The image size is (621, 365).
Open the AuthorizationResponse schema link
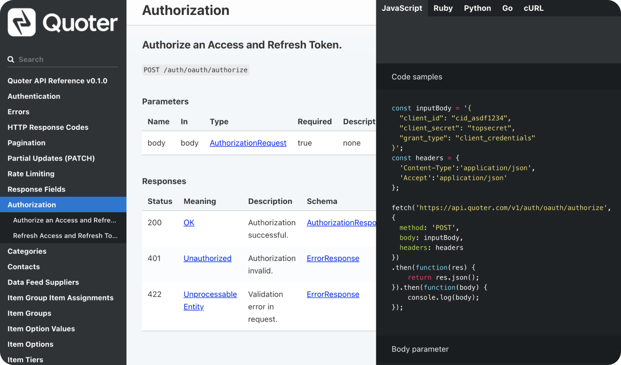(x=341, y=223)
